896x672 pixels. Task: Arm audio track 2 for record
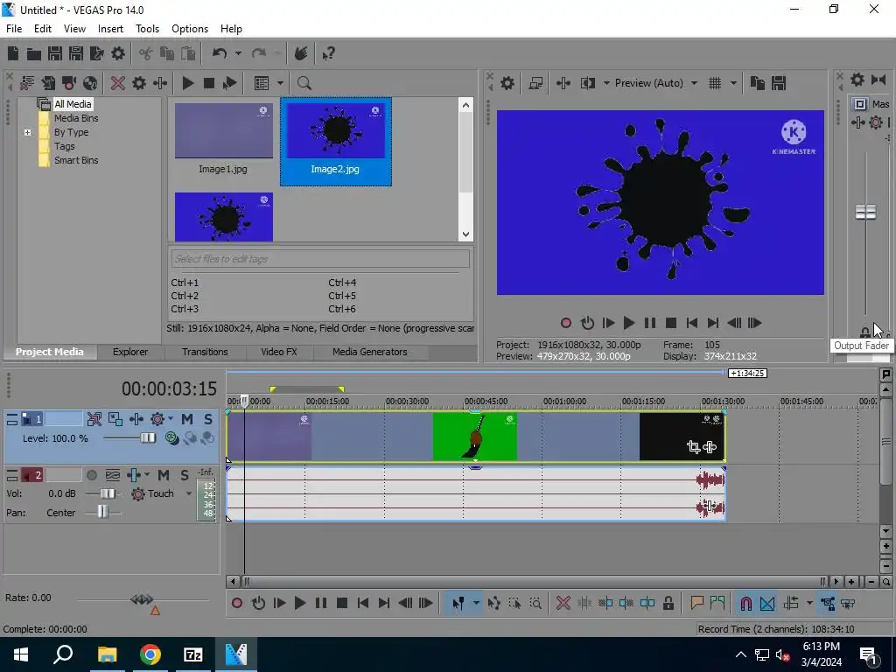[91, 475]
